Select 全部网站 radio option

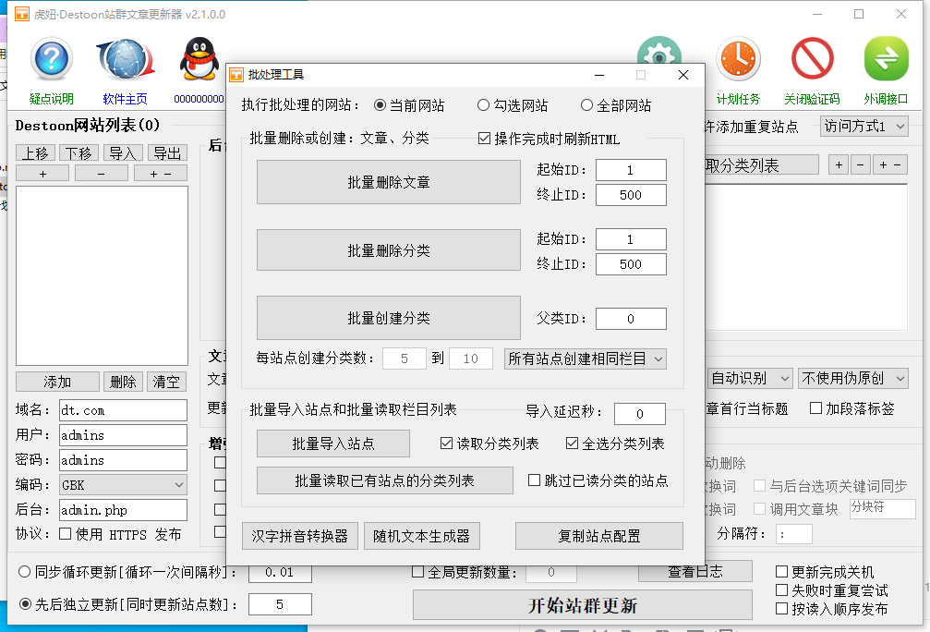point(586,105)
